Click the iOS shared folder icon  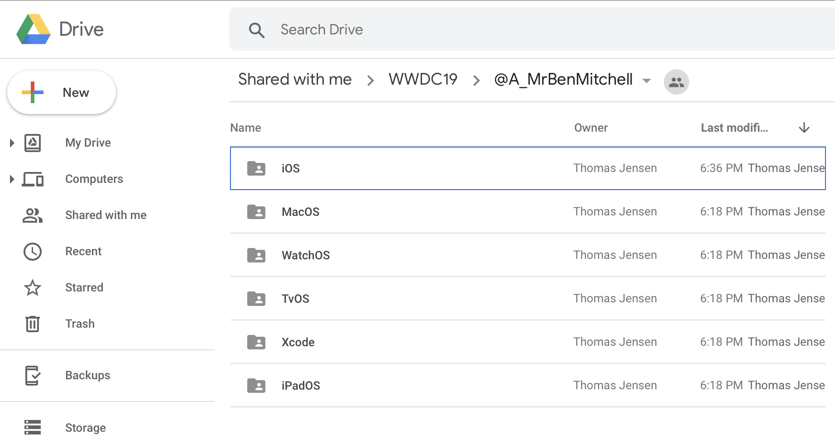(256, 168)
